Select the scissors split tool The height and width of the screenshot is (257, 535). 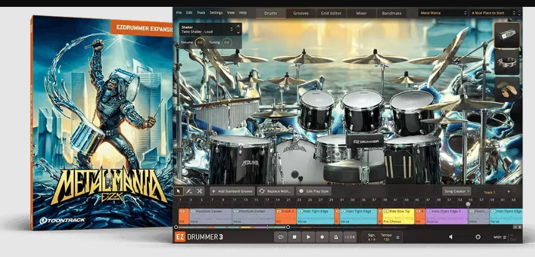200,192
